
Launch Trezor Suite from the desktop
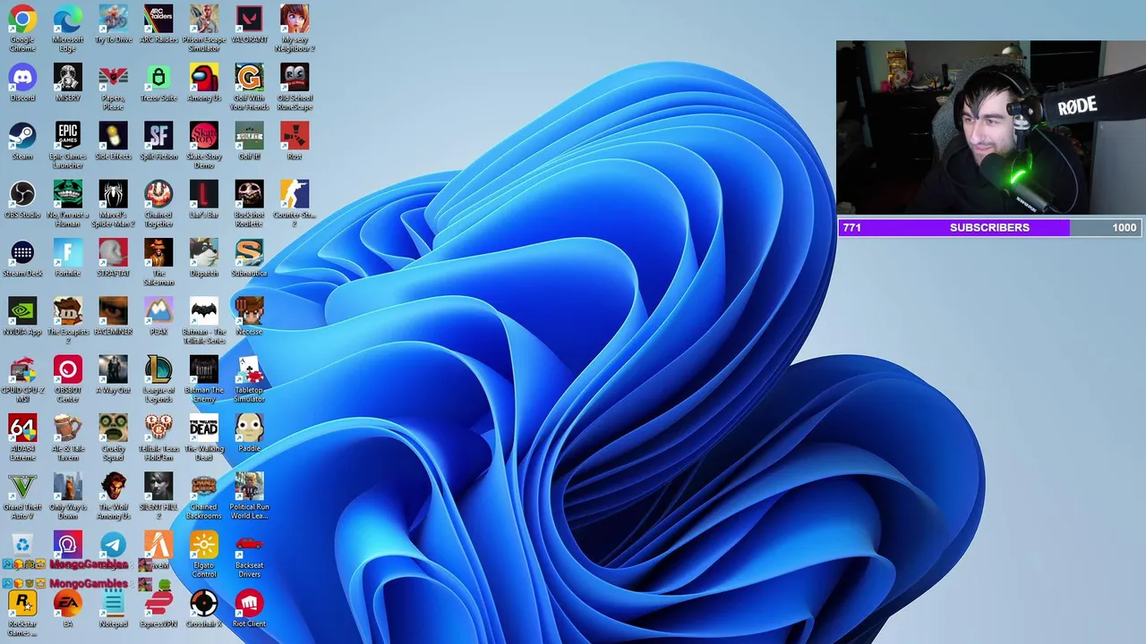point(158,77)
